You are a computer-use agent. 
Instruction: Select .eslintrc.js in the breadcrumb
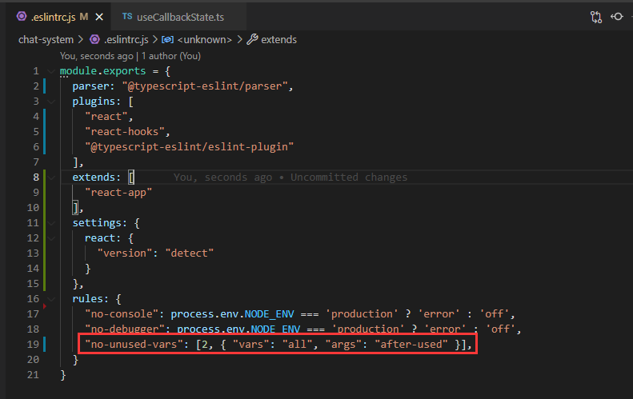126,39
